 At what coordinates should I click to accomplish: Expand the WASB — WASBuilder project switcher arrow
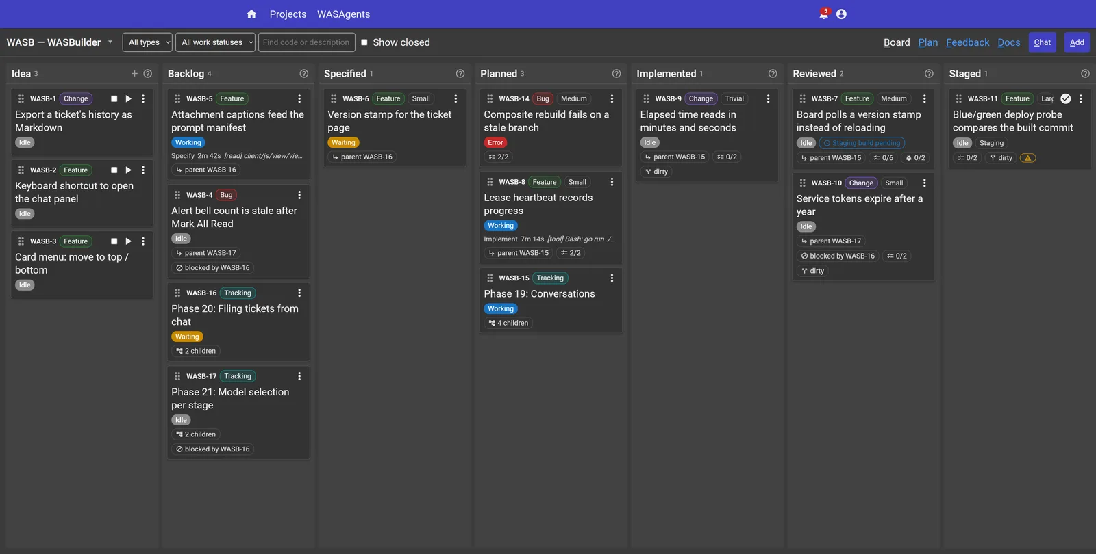point(110,42)
